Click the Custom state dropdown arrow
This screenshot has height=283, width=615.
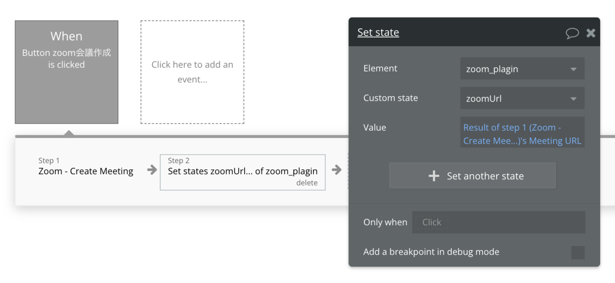tap(573, 99)
